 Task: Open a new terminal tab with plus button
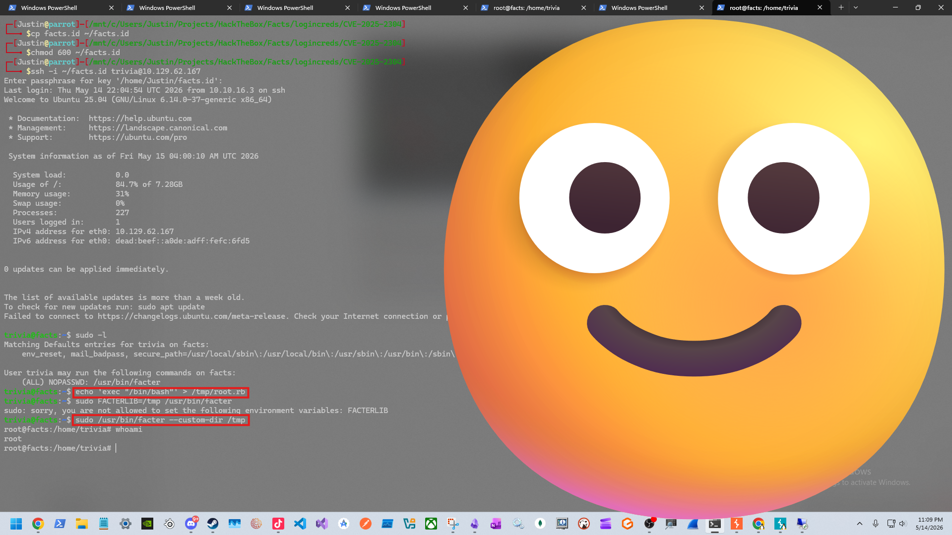(x=841, y=7)
